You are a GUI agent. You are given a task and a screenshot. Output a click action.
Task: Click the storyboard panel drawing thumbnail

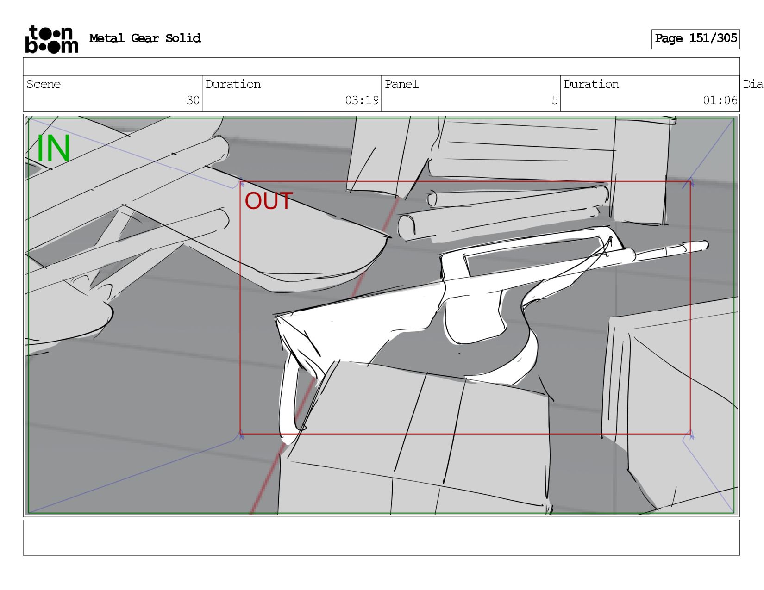382,316
